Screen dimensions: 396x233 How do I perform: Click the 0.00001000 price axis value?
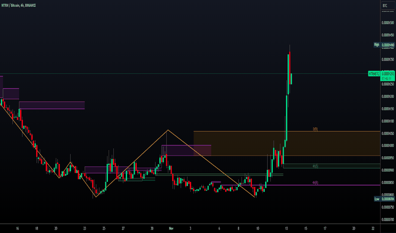[x=388, y=146]
